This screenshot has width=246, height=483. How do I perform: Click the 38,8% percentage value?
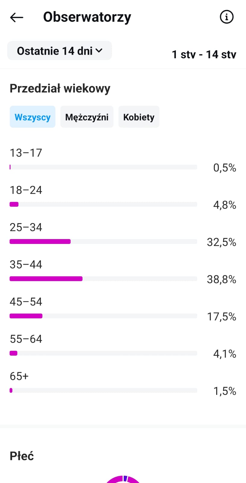tap(221, 280)
